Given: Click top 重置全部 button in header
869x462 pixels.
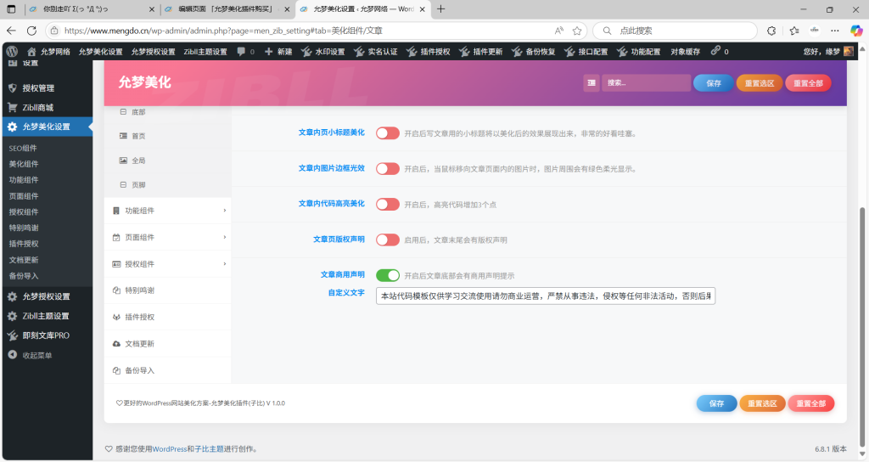Looking at the screenshot, I should click(808, 83).
